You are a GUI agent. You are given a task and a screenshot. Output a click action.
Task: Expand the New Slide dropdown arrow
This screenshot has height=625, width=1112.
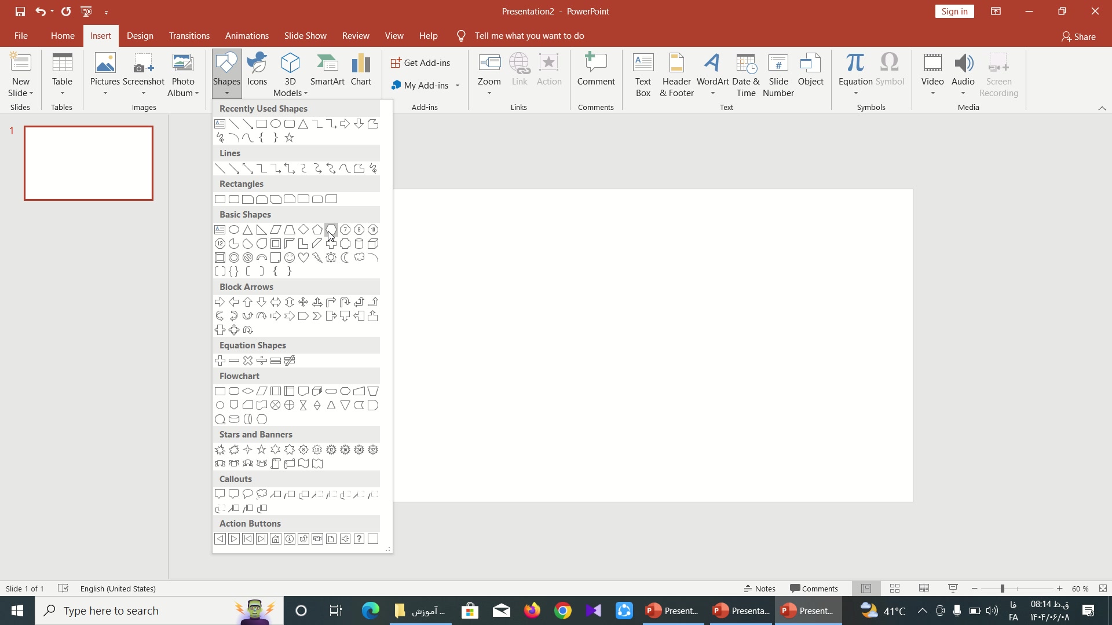coord(31,93)
